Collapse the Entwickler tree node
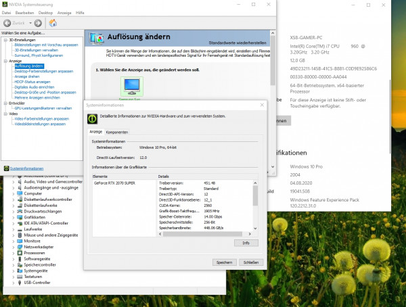Image resolution: width=406 pixels, height=307 pixels. tap(5, 103)
